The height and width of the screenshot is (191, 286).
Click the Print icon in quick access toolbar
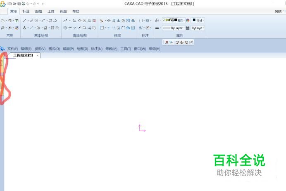point(24,4)
